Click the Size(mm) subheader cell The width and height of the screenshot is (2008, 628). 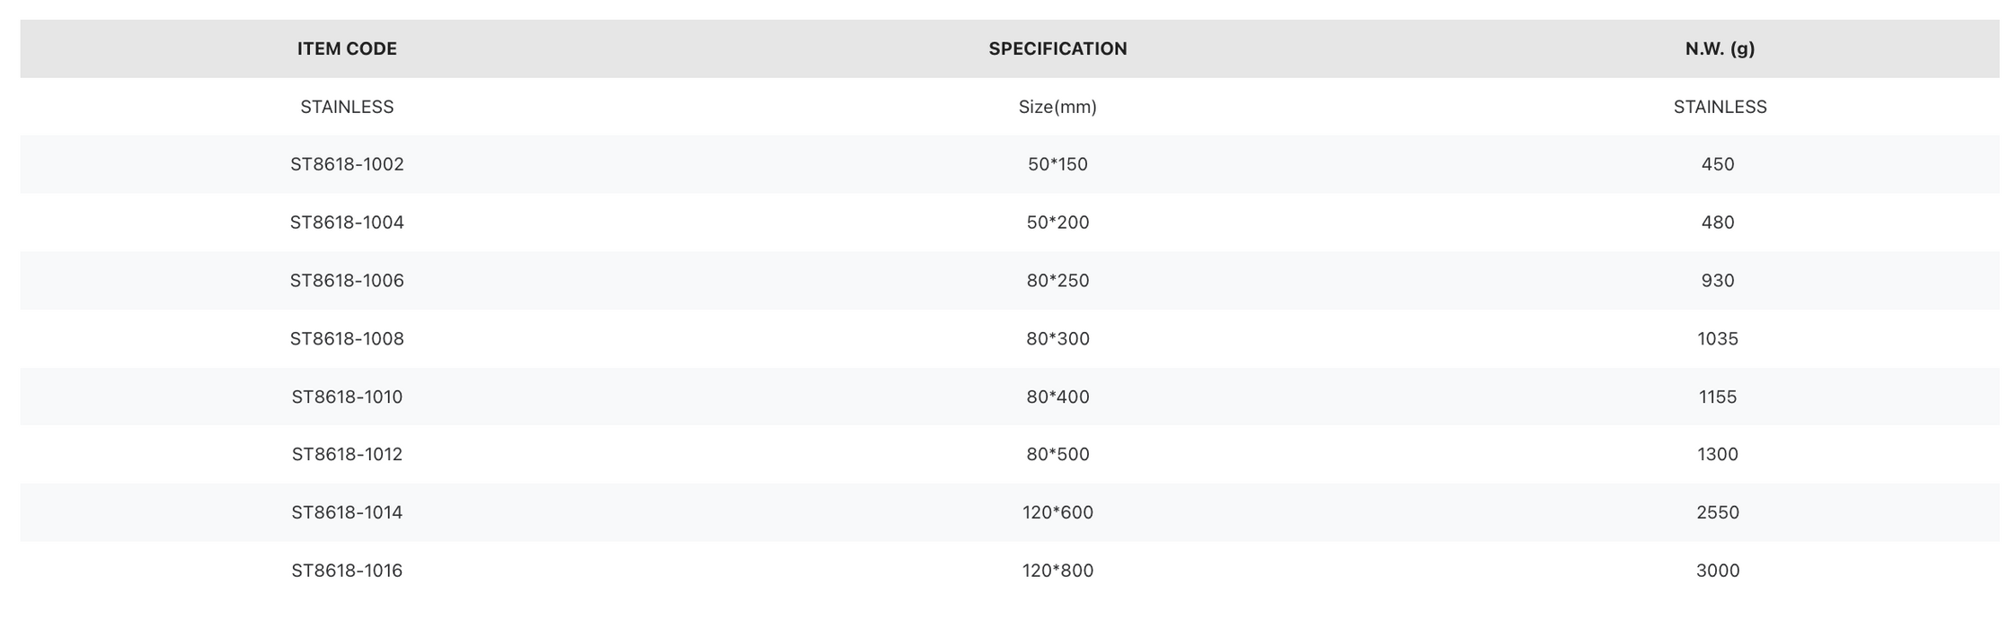pyautogui.click(x=1057, y=107)
